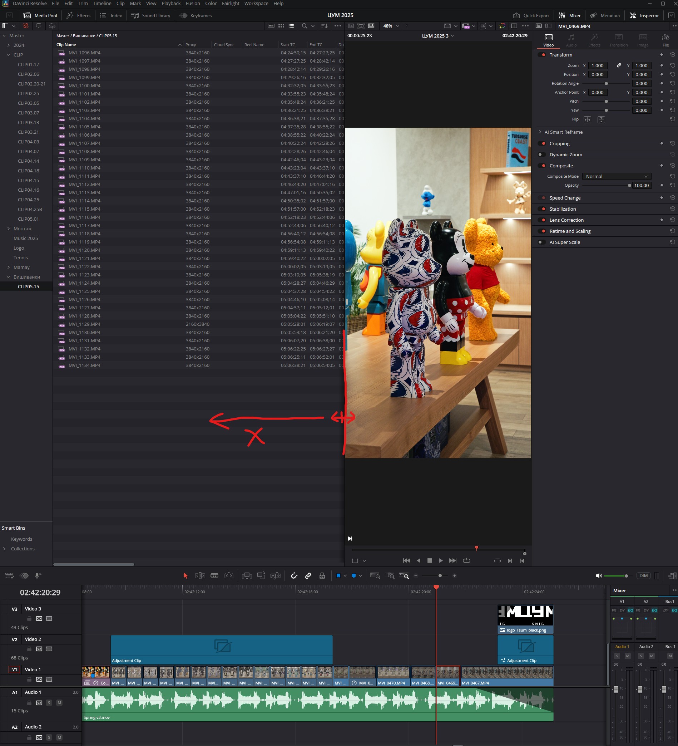Image resolution: width=678 pixels, height=746 pixels.
Task: Open the Playback menu
Action: [171, 3]
